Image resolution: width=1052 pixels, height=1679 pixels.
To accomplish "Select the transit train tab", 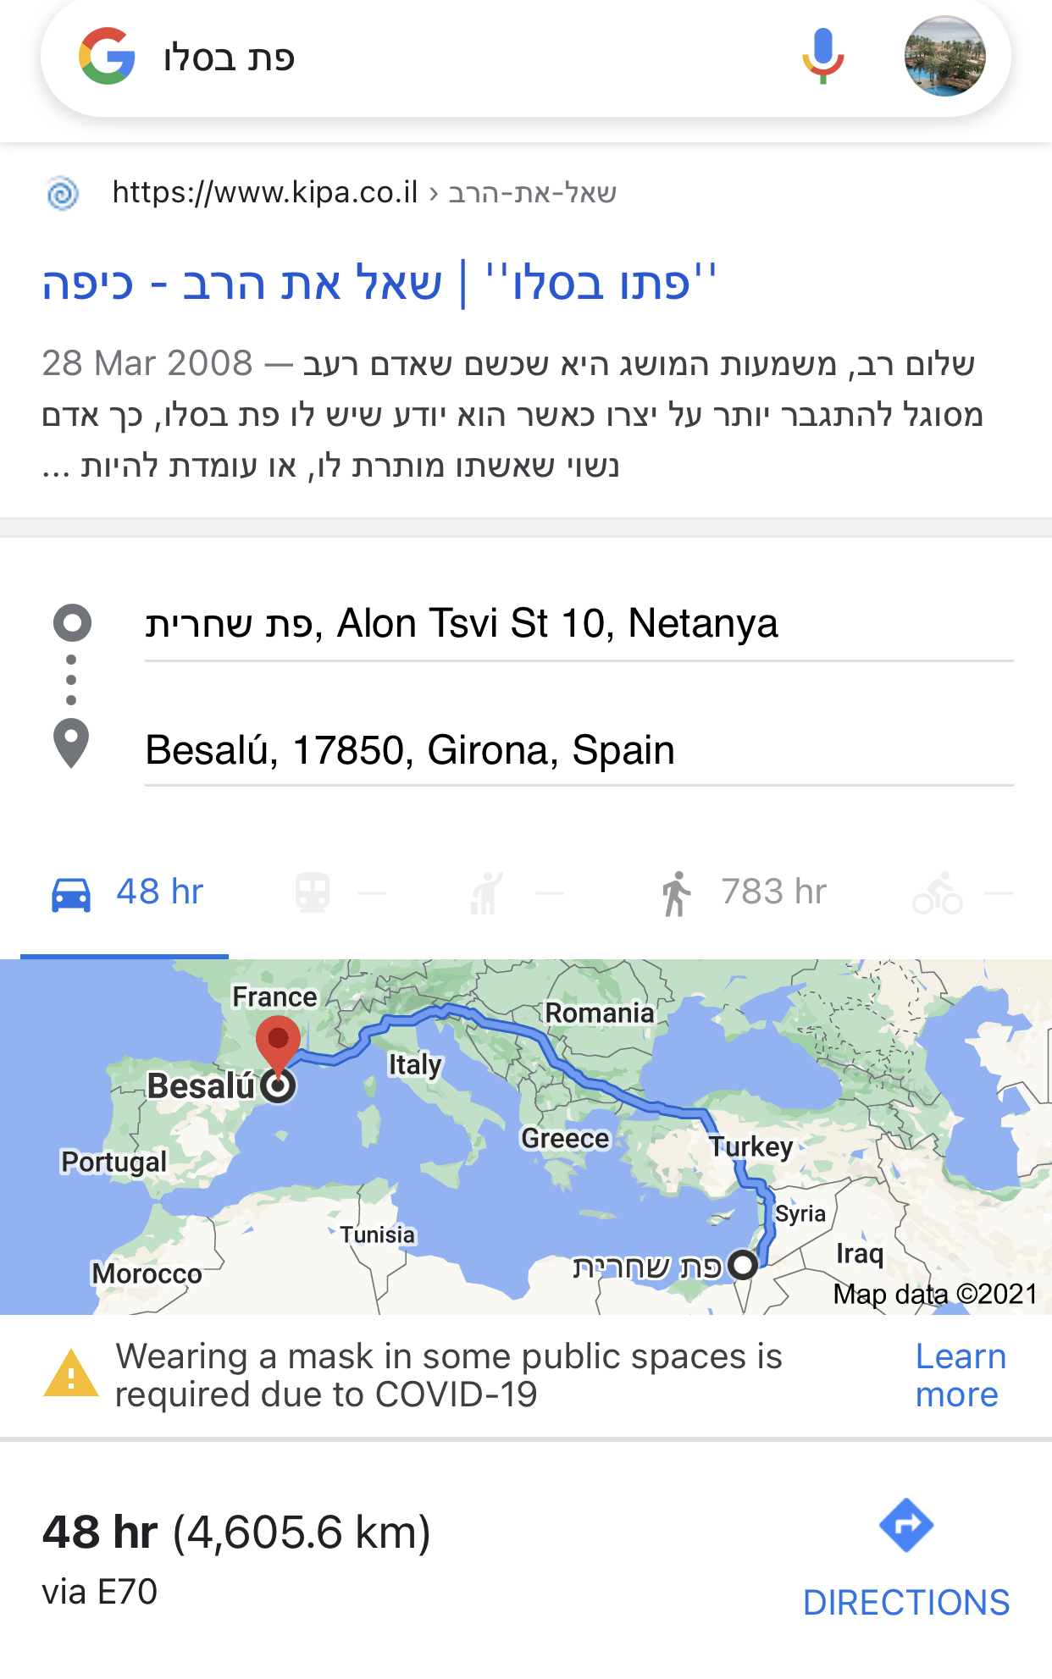I will (x=313, y=892).
